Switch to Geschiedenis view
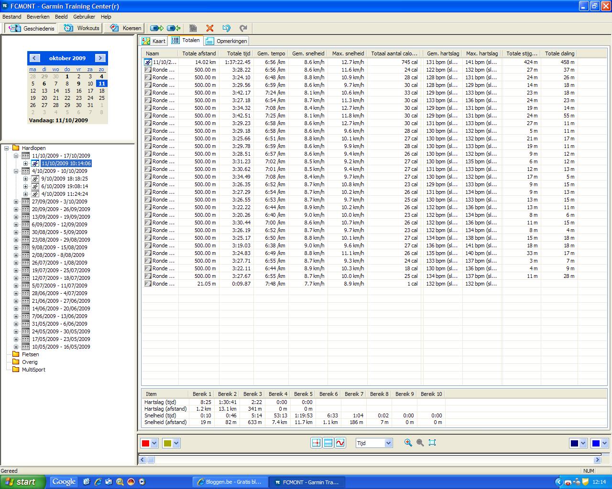This screenshot has width=612, height=489. pyautogui.click(x=32, y=28)
